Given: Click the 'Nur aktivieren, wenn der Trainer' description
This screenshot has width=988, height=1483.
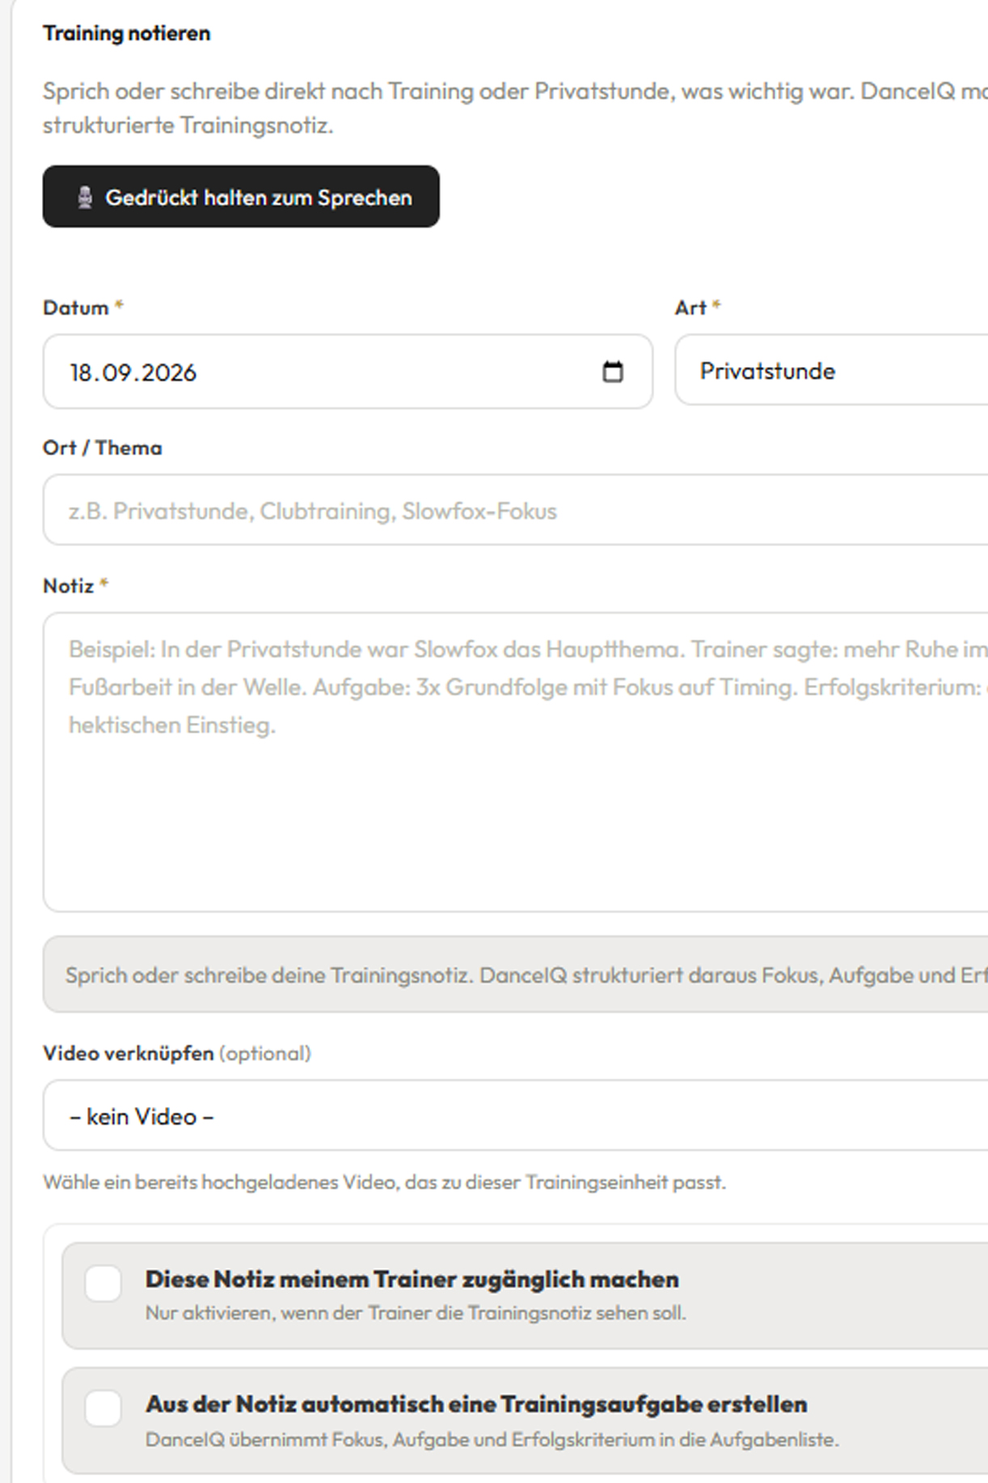Looking at the screenshot, I should (416, 1312).
